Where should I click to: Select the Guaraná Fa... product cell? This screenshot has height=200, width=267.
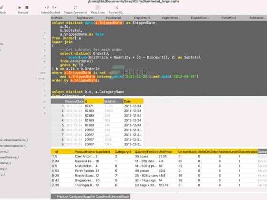[85, 161]
